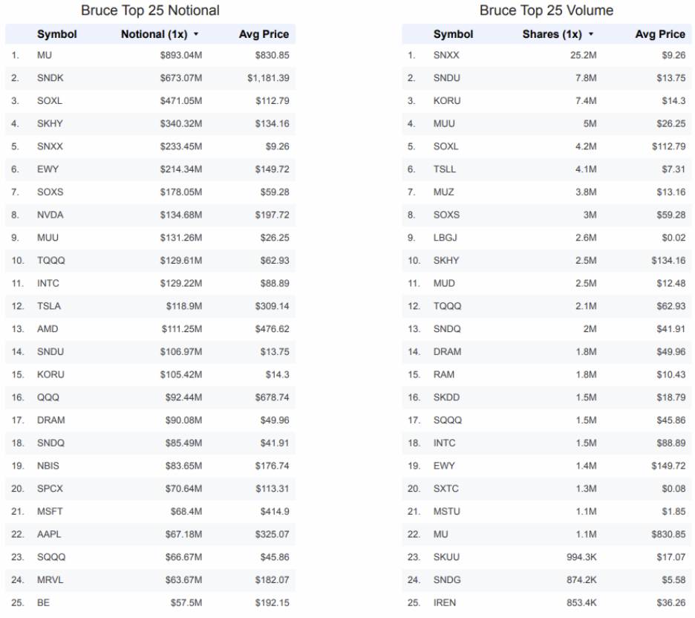Click Symbol header in Notional table

[56, 34]
